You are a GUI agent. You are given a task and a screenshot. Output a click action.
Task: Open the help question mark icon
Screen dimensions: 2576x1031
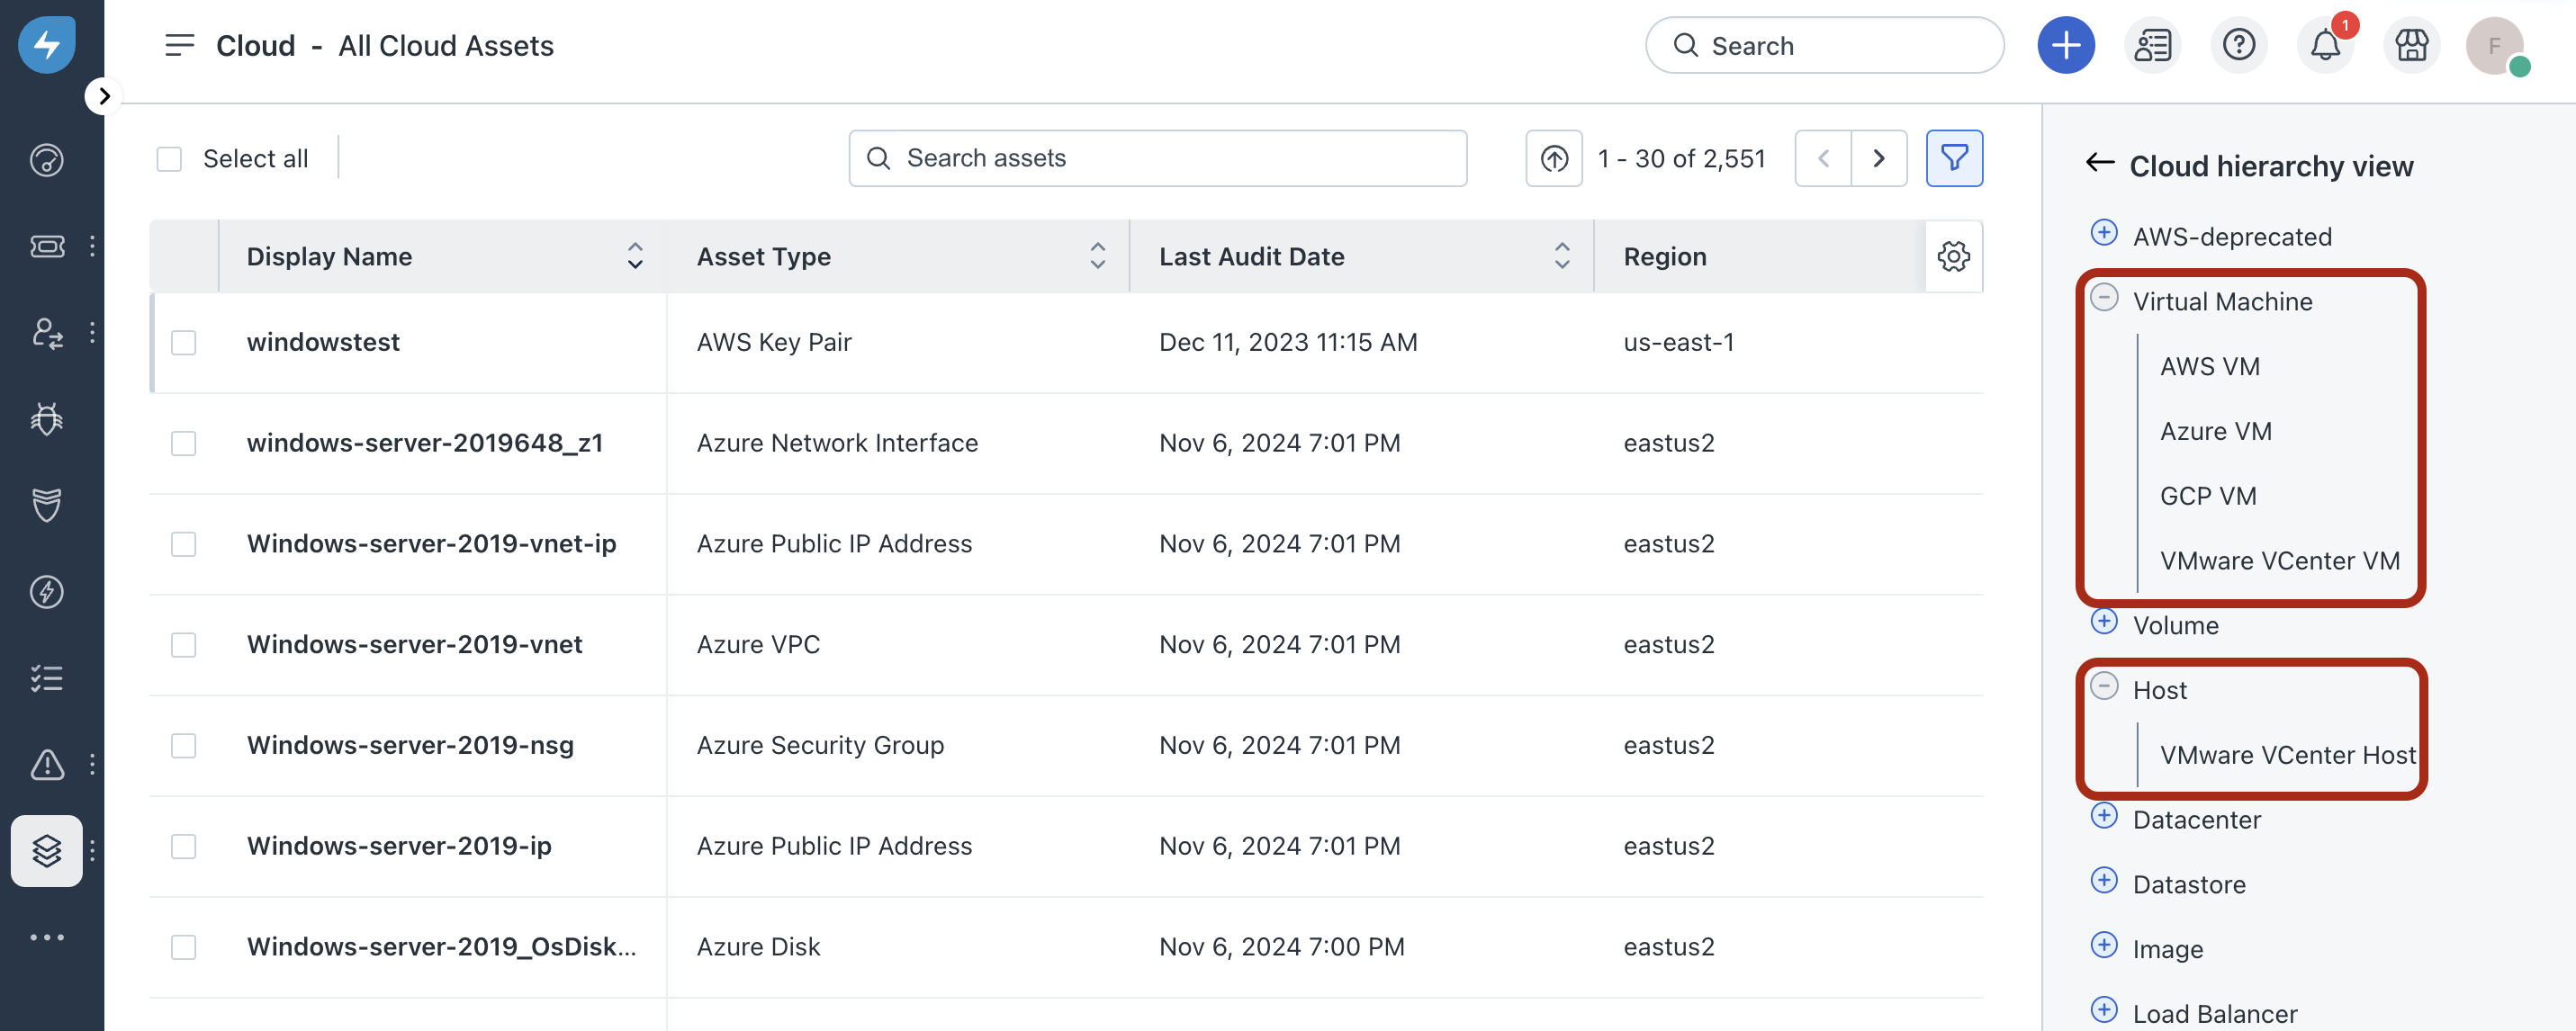point(2239,45)
